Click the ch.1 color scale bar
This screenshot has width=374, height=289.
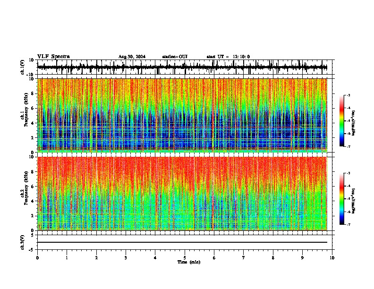[342, 121]
